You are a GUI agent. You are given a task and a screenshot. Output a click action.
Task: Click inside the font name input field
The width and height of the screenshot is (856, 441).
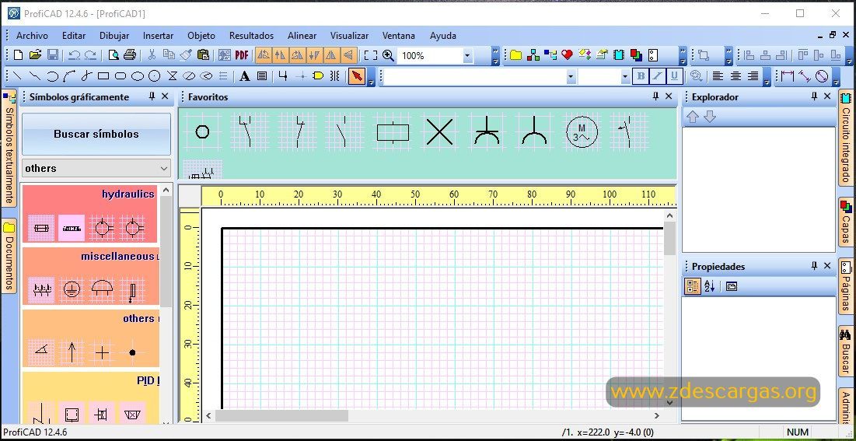[475, 76]
